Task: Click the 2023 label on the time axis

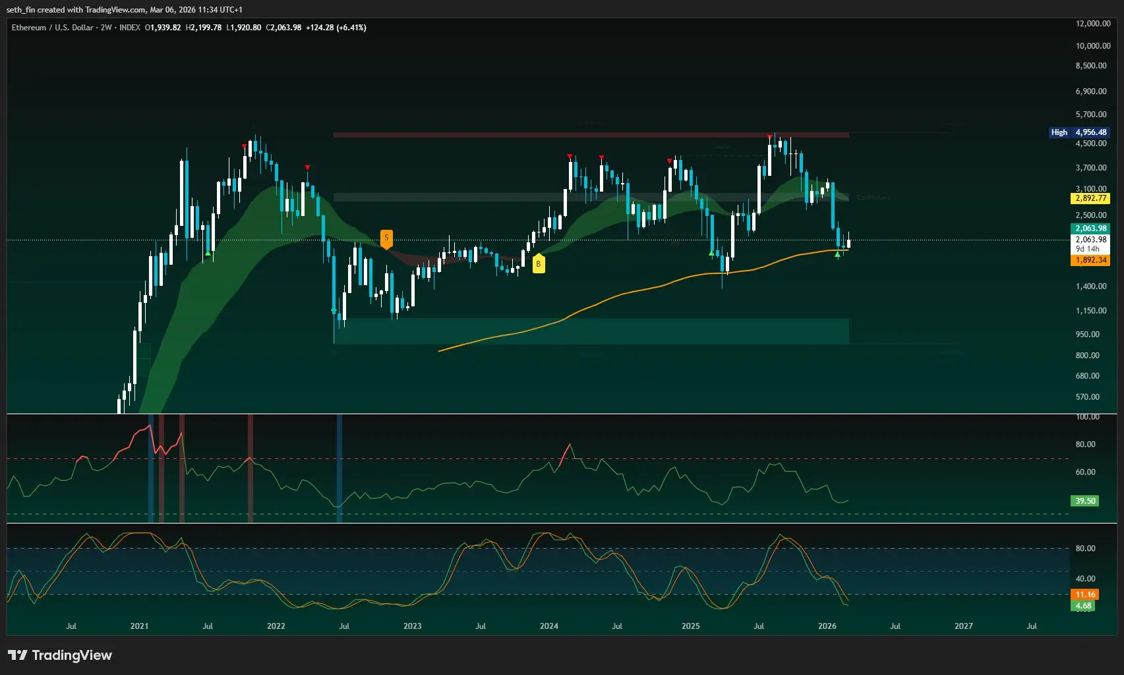Action: tap(412, 626)
